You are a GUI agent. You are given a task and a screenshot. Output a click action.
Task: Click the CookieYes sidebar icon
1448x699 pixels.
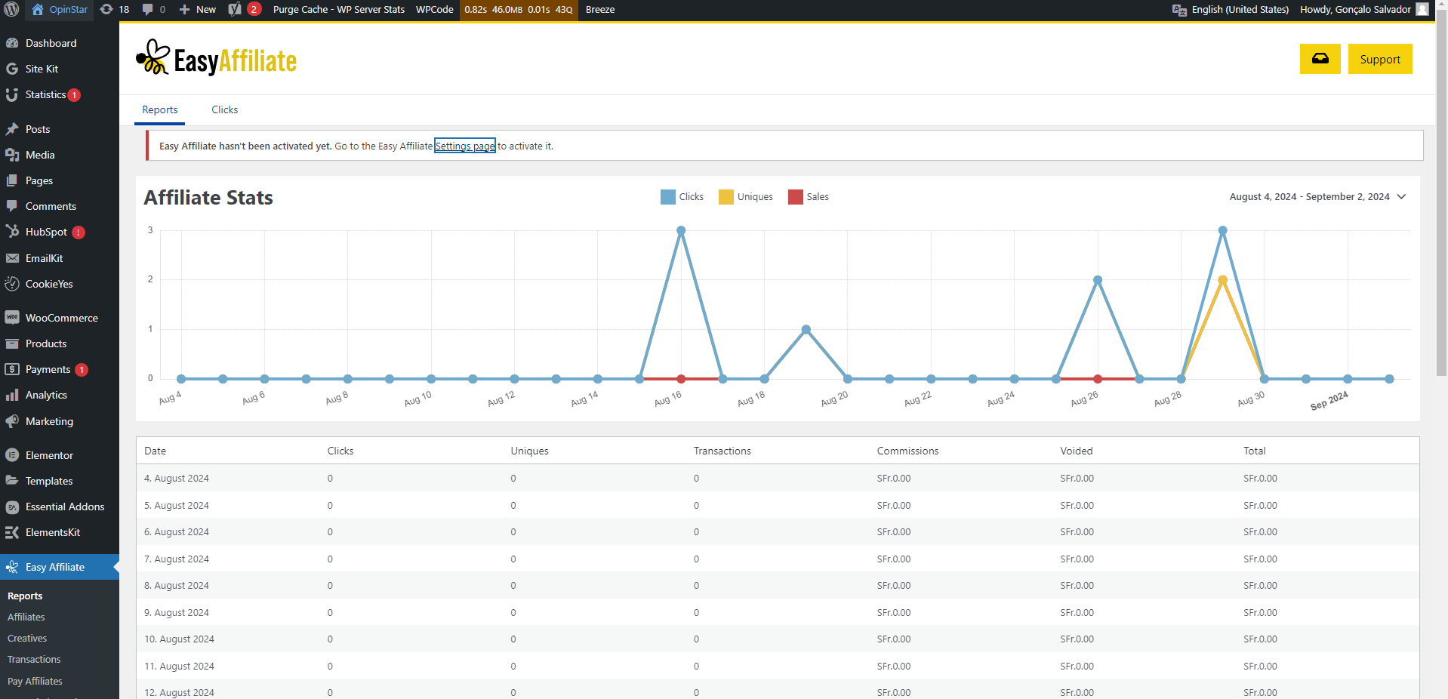click(12, 284)
